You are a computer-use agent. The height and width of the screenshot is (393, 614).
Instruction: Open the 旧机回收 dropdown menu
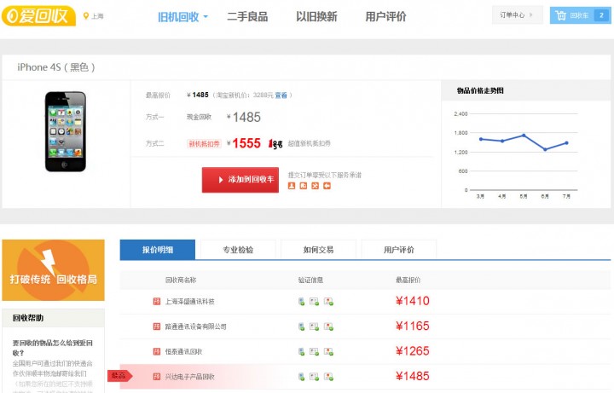pyautogui.click(x=182, y=17)
